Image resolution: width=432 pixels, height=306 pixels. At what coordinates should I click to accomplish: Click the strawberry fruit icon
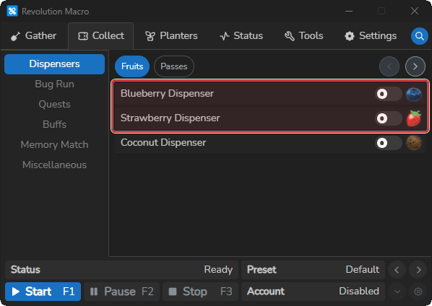pyautogui.click(x=414, y=118)
